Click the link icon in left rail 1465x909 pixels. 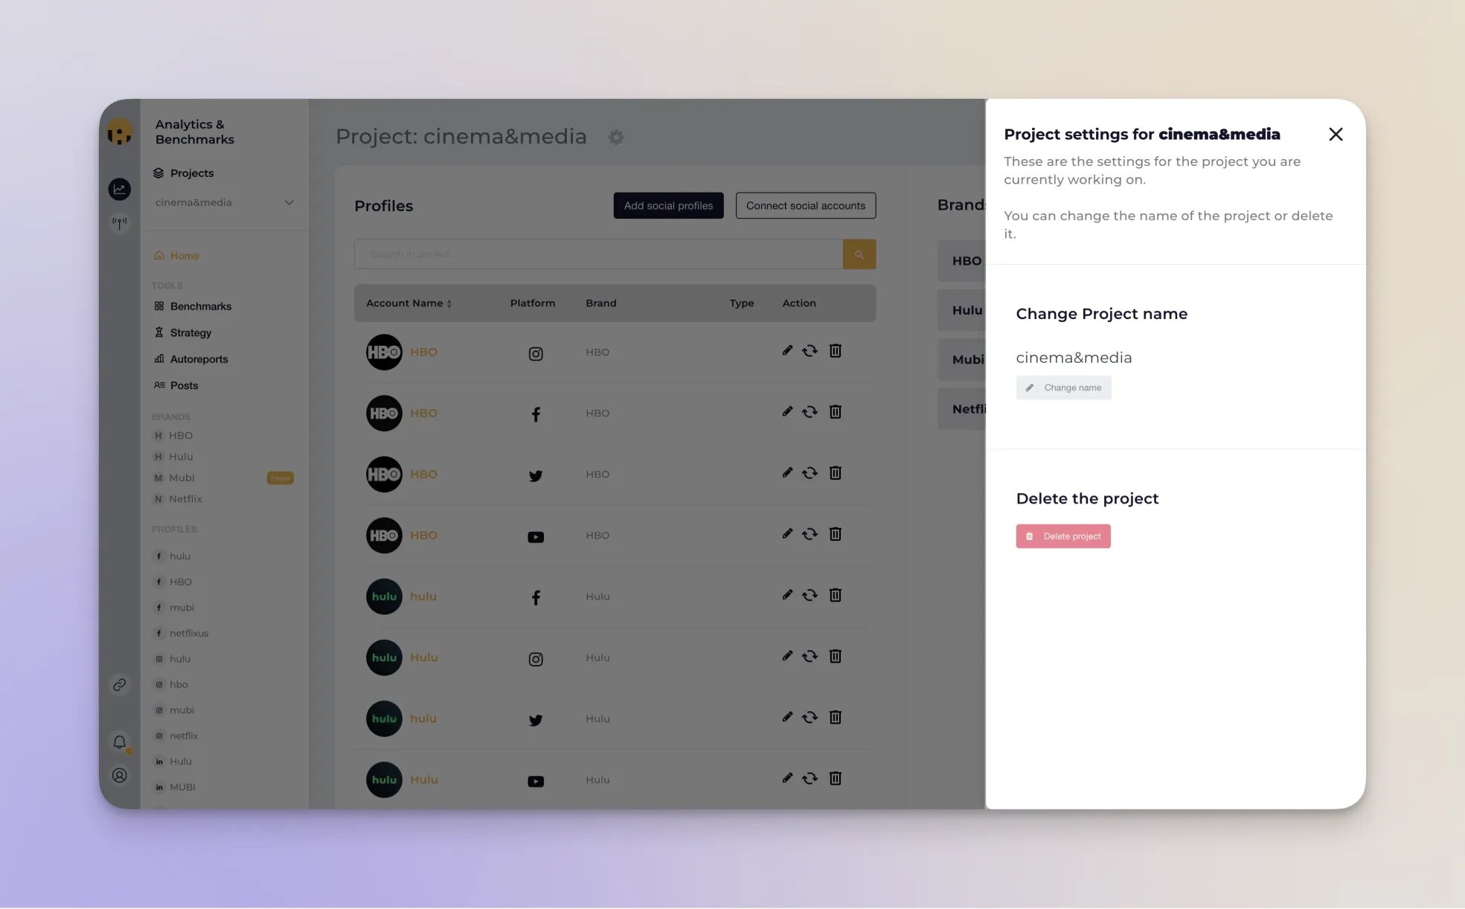click(119, 685)
